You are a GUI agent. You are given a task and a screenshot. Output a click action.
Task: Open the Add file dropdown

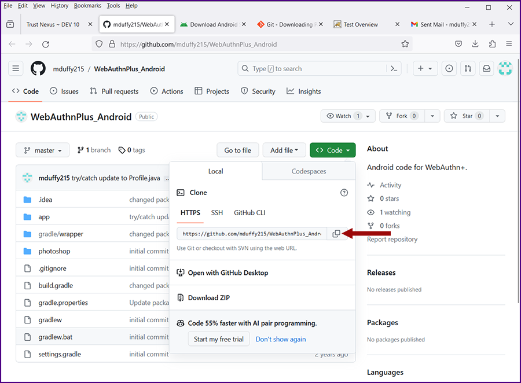coord(284,150)
